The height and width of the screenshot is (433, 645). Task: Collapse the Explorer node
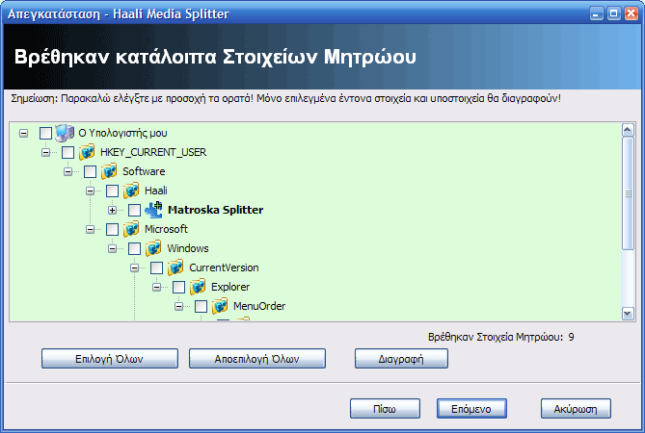(x=157, y=288)
